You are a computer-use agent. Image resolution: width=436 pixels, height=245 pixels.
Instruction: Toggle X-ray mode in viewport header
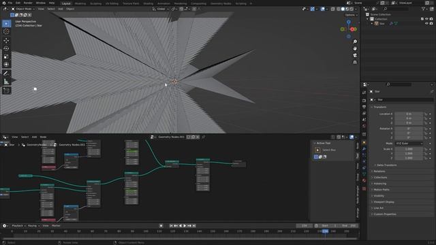coord(332,9)
